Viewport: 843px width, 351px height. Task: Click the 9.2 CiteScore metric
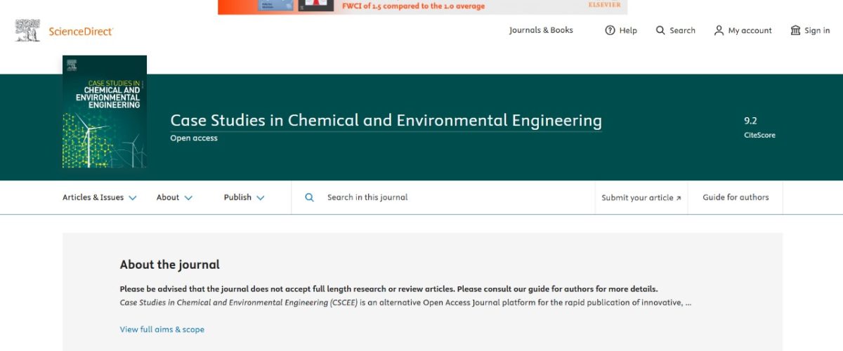tap(759, 127)
